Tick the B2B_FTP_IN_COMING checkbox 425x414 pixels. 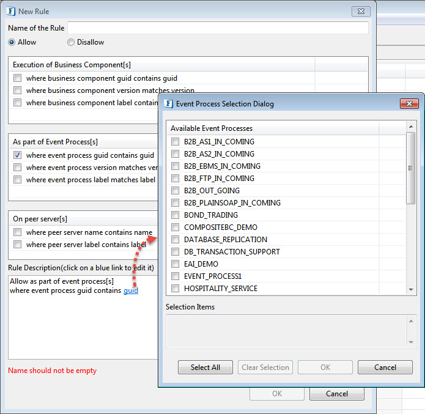175,178
